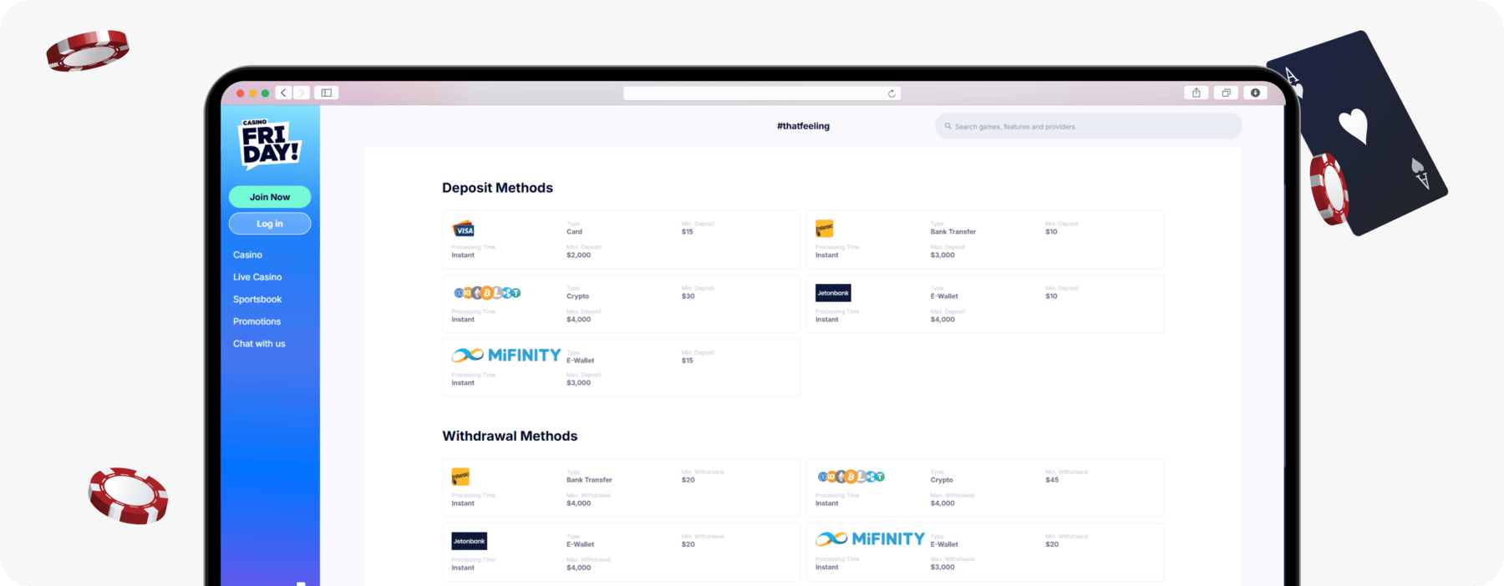Click the #thatfeeling header text

803,126
